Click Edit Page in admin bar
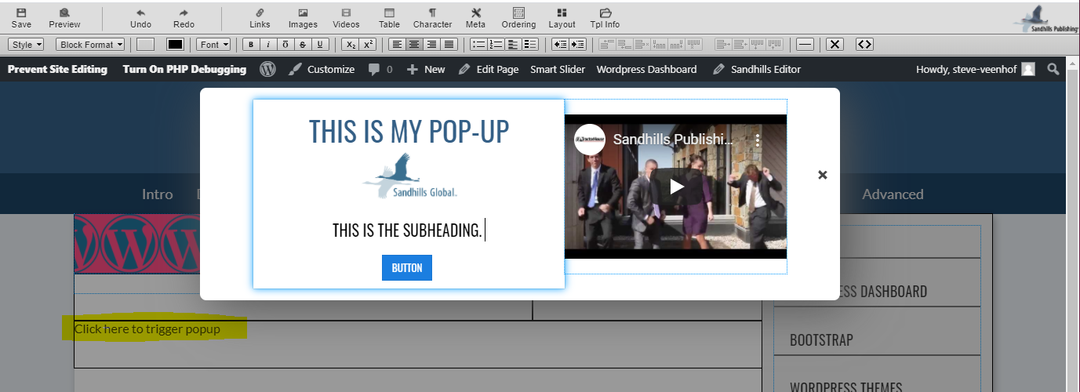Image resolution: width=1080 pixels, height=392 pixels. coord(489,69)
